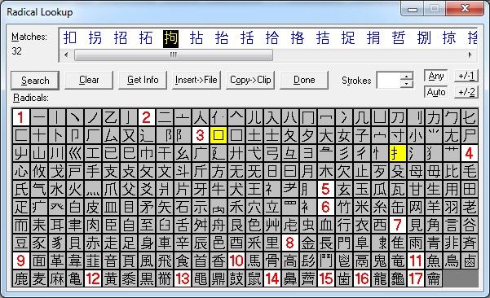Increase the Strokes value with up arrow

(406, 77)
